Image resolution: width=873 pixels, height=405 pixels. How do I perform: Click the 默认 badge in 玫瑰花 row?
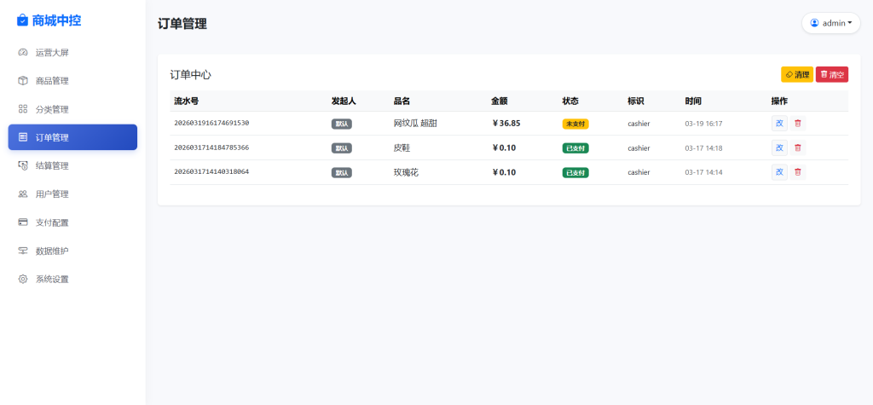pos(341,173)
